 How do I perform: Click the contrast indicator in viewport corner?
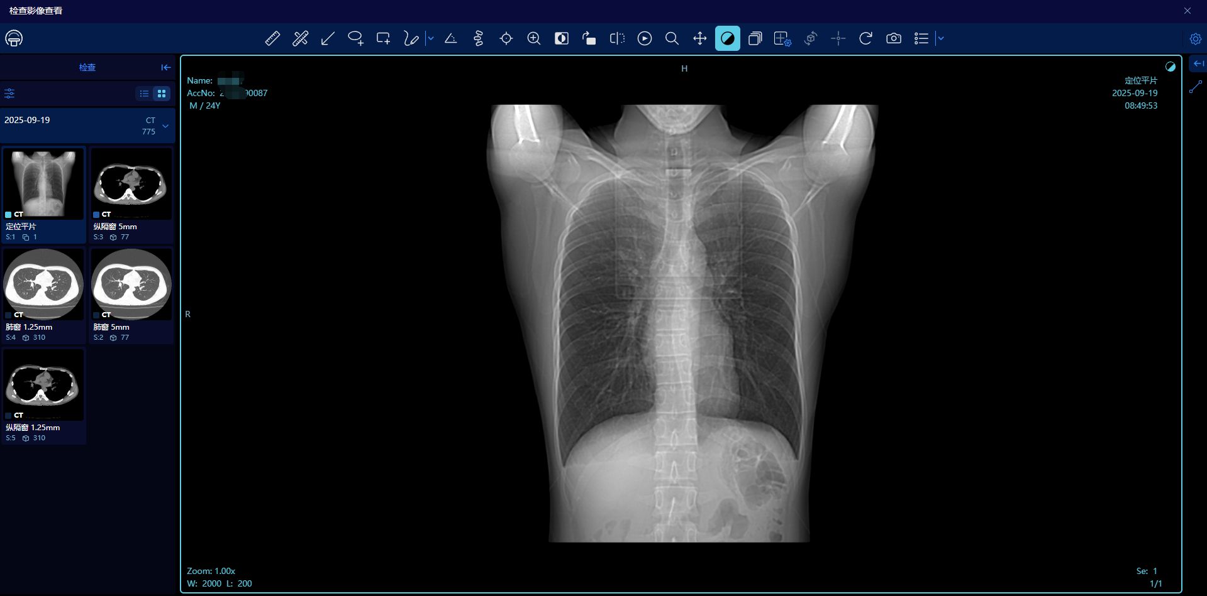point(1171,67)
